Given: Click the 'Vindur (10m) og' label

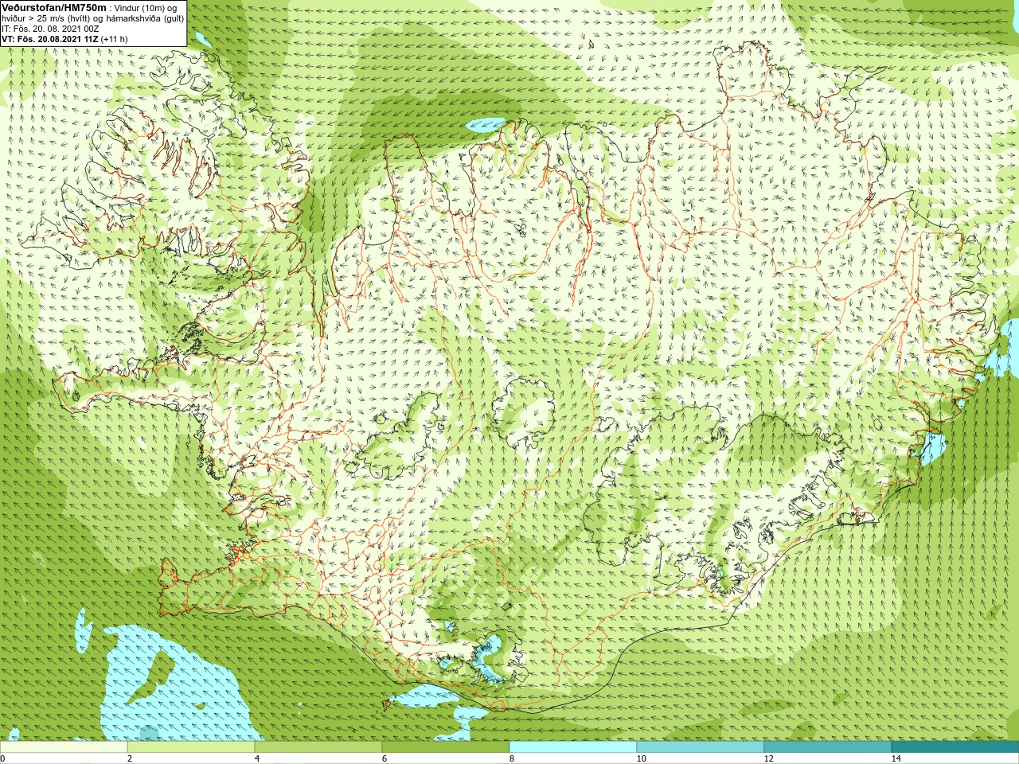Looking at the screenshot, I should [x=146, y=8].
